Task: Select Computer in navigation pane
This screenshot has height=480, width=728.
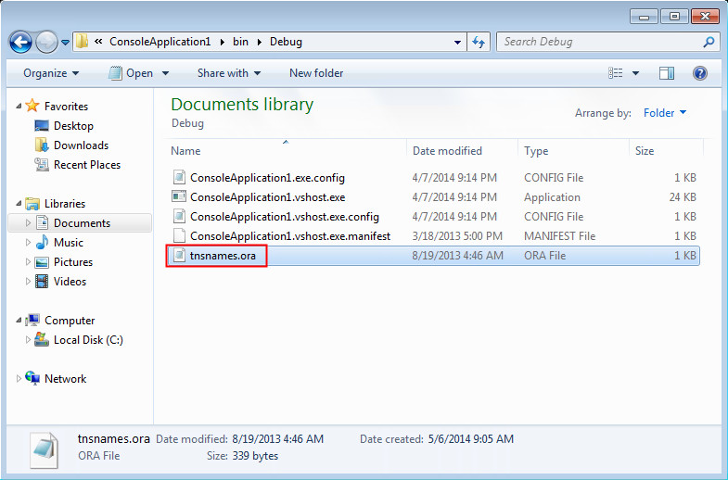Action: pos(70,321)
